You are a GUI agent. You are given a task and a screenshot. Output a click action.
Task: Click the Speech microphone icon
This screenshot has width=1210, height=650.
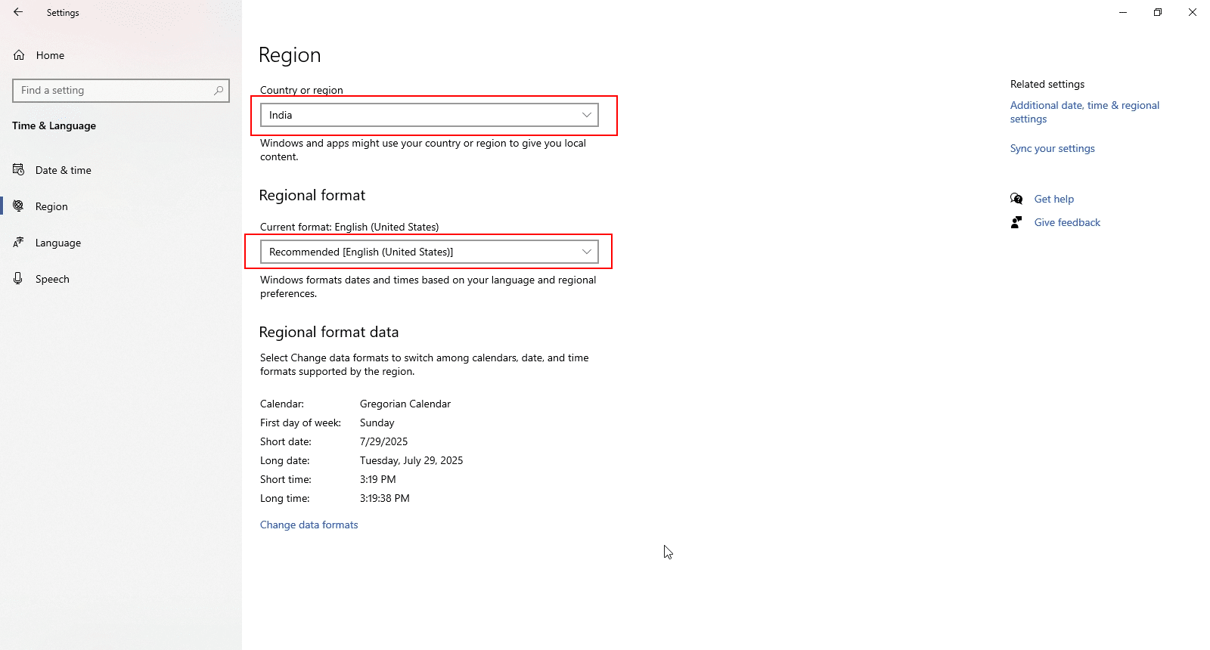click(x=18, y=278)
